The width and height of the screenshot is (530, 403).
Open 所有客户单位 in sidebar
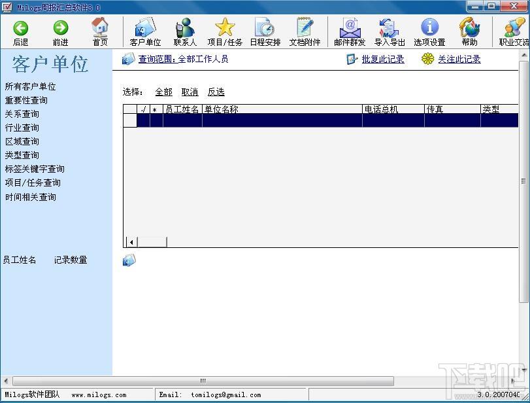(x=31, y=86)
